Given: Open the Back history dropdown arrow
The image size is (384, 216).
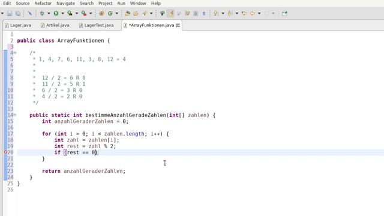Looking at the screenshot, I should click(259, 13).
